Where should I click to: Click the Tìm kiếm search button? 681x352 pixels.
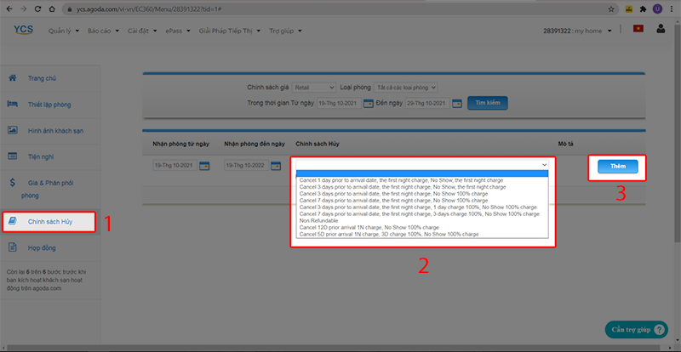tap(486, 103)
